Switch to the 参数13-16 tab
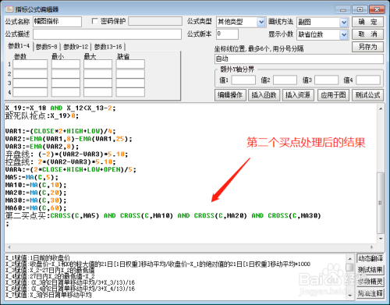This screenshot has width=390, height=305. point(108,47)
